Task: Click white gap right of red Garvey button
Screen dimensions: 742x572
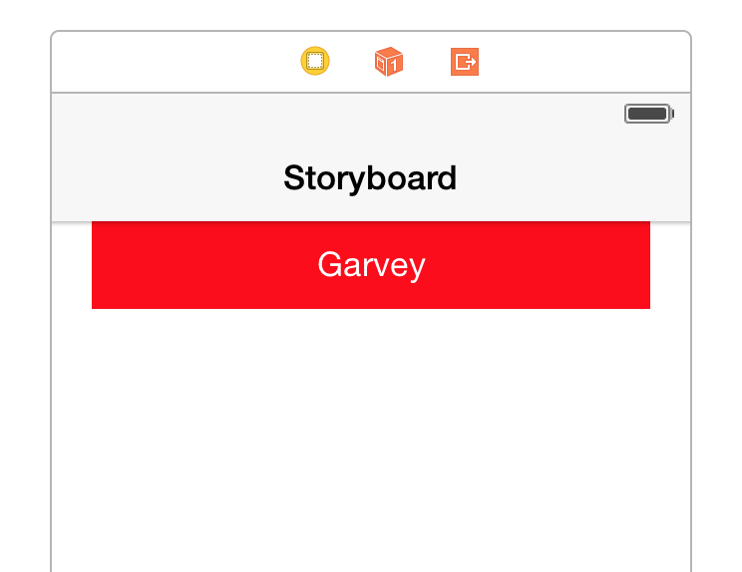Action: point(670,265)
